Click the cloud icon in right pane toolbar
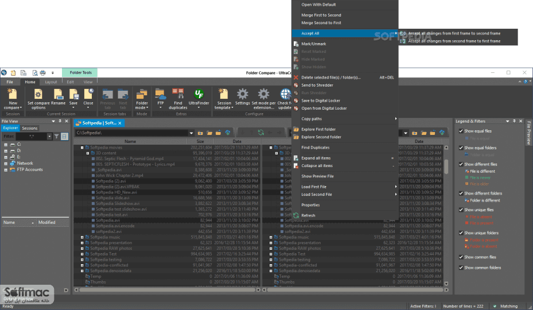The width and height of the screenshot is (533, 310). pyautogui.click(x=442, y=133)
